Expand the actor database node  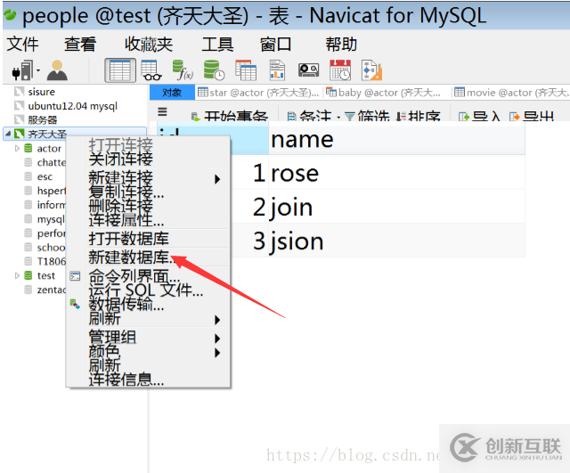coord(17,149)
